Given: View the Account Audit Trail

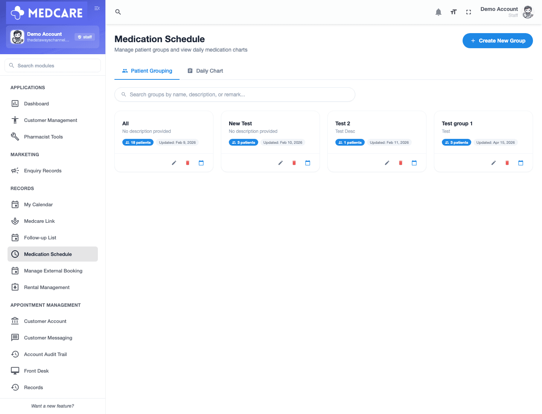Looking at the screenshot, I should (x=53, y=354).
